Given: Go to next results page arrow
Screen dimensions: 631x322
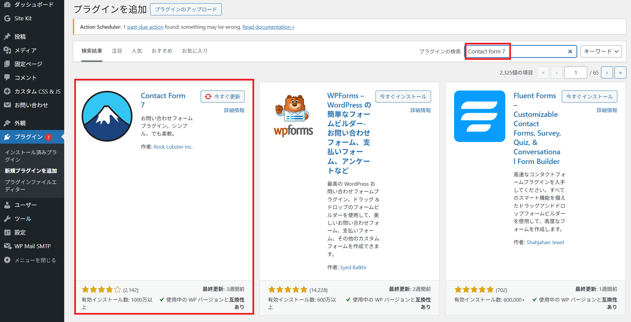Looking at the screenshot, I should [x=607, y=72].
